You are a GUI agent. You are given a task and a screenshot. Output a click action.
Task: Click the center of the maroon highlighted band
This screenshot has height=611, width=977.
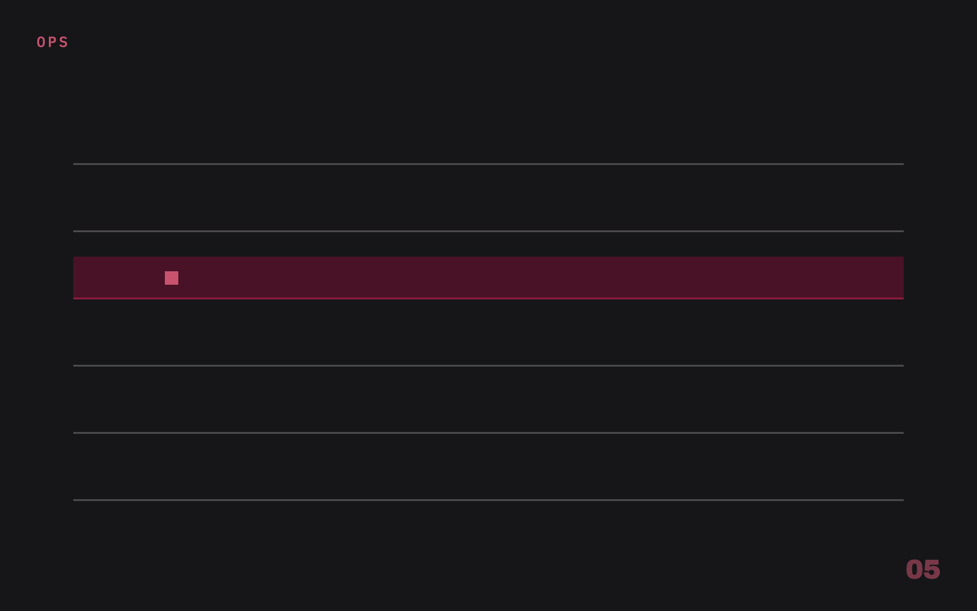488,277
